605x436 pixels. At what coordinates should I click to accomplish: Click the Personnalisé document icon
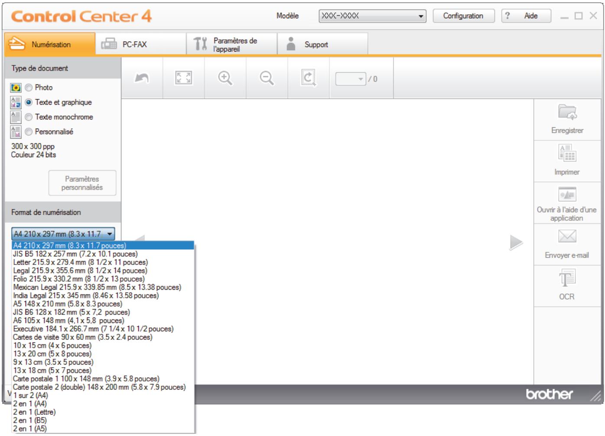16,132
